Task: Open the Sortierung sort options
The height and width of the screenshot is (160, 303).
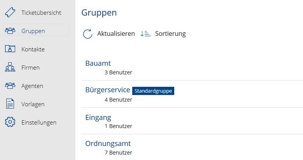Action: tap(170, 33)
